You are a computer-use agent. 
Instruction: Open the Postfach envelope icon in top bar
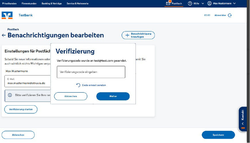(168, 3)
